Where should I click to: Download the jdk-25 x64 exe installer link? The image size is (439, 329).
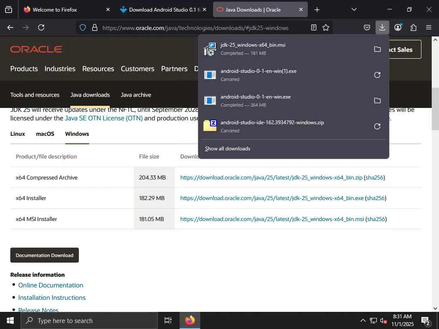point(272,198)
